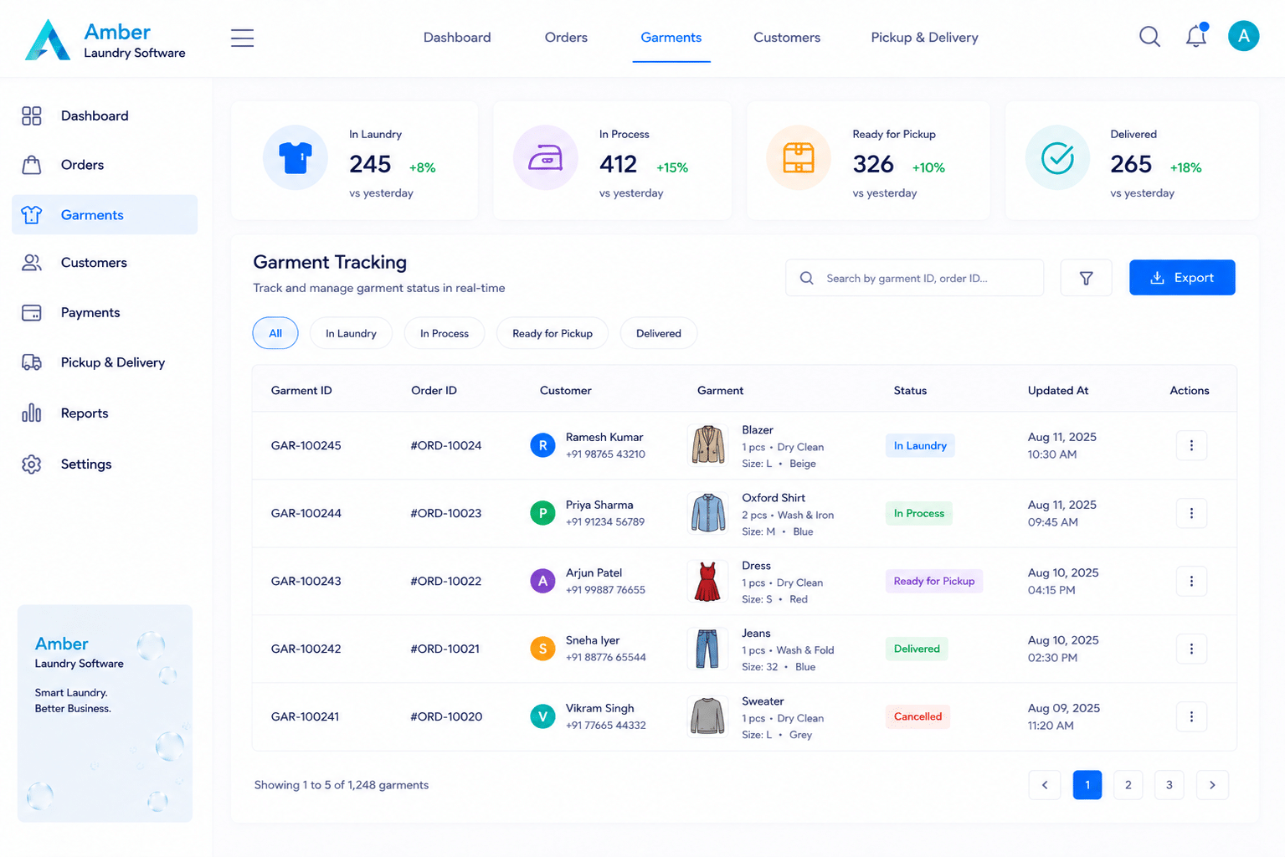Go to page 2

[1128, 785]
